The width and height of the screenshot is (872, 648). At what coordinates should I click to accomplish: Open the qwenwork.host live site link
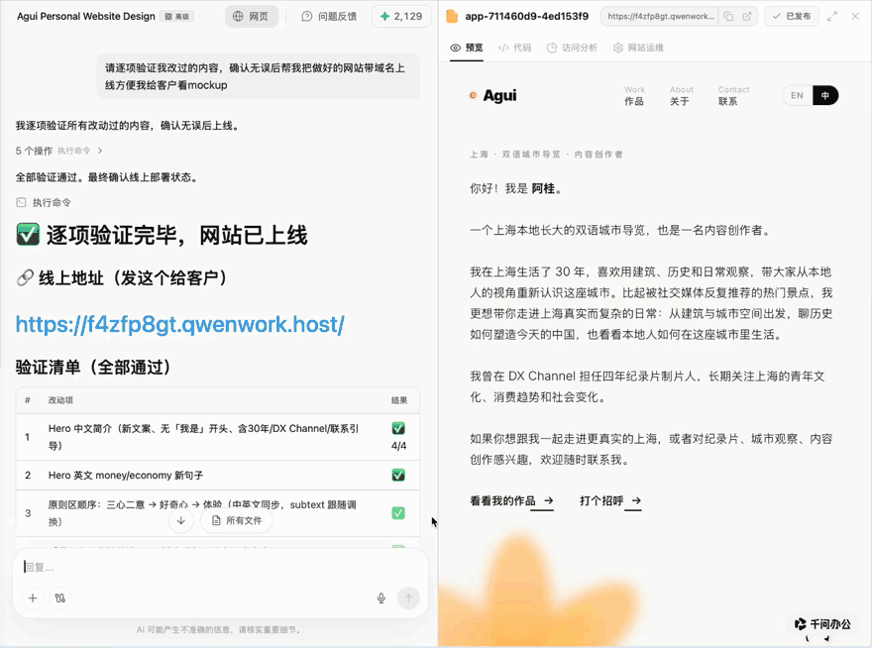[x=179, y=324]
